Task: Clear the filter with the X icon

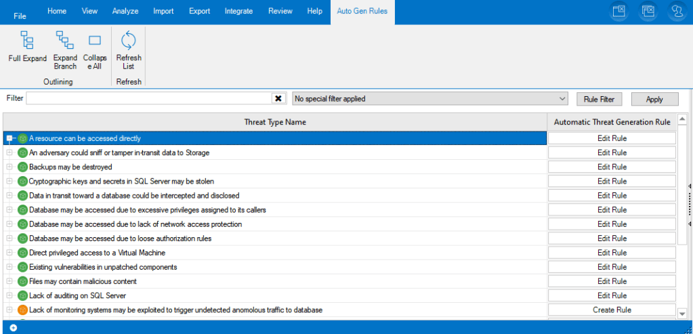Action: coord(278,99)
